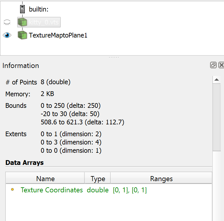Click the TextureMaptoPlane1 cube icon

pos(22,35)
